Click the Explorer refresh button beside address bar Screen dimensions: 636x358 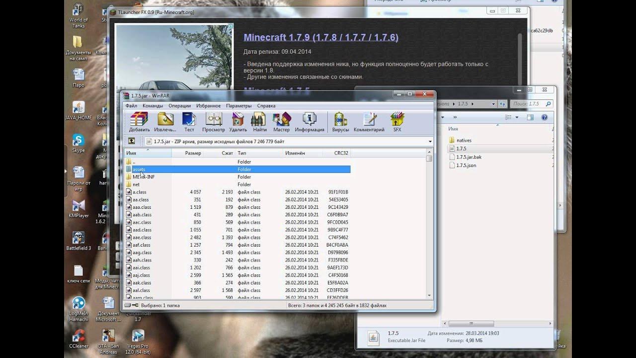[503, 104]
